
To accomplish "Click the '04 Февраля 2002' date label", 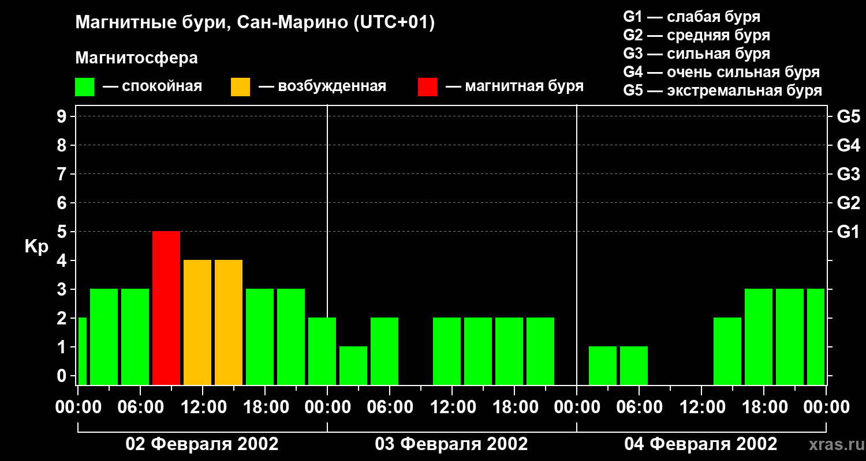I will tap(701, 444).
